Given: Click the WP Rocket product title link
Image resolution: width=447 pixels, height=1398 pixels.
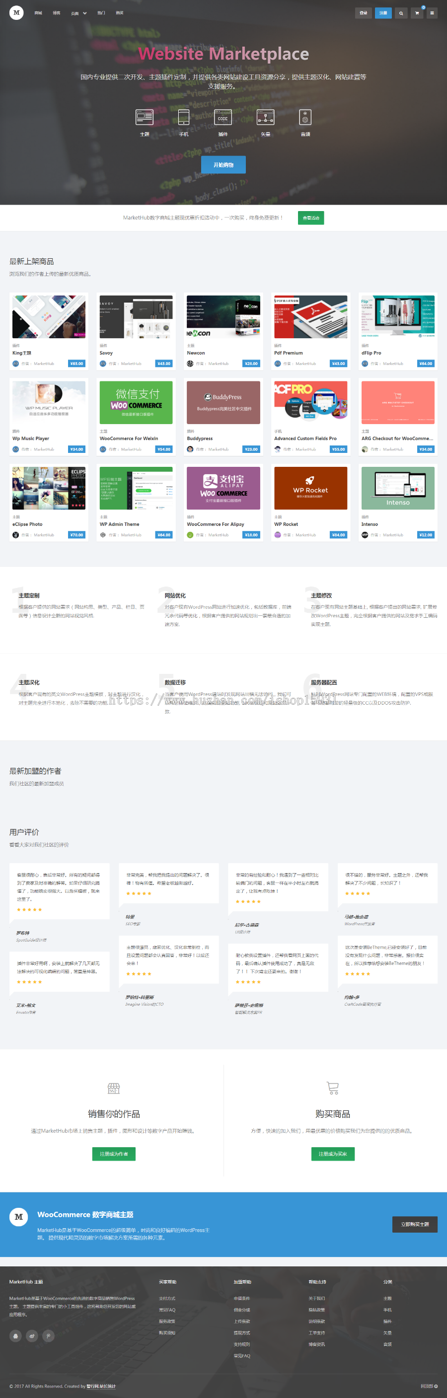Looking at the screenshot, I should click(286, 524).
